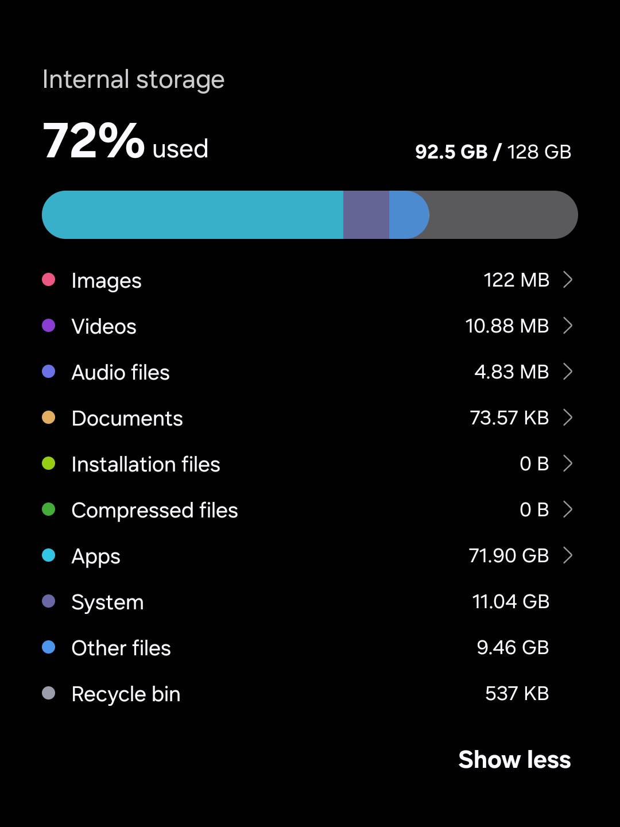620x827 pixels.
Task: Expand the Images category details
Action: [568, 280]
